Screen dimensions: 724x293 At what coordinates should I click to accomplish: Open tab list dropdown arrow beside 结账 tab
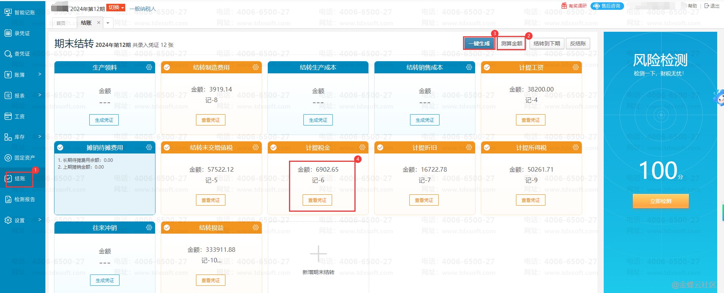(108, 23)
